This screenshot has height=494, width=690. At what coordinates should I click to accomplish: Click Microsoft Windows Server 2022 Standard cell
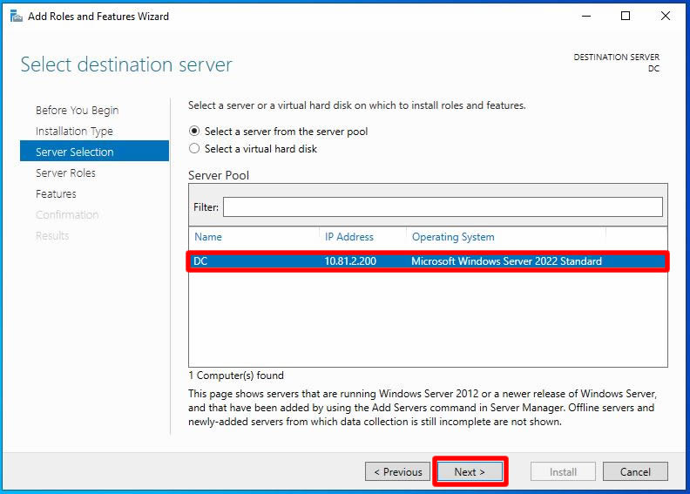click(x=506, y=261)
